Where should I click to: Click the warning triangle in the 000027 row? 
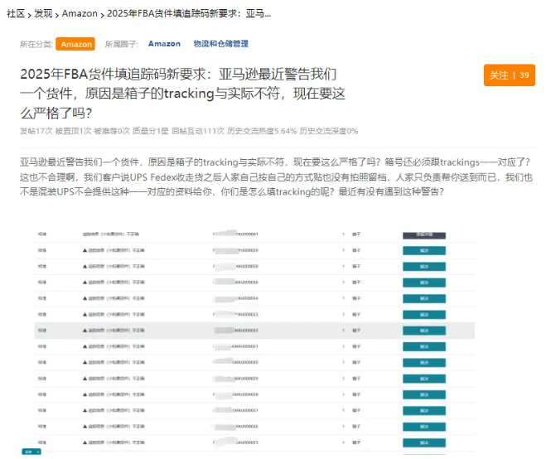[x=85, y=411]
